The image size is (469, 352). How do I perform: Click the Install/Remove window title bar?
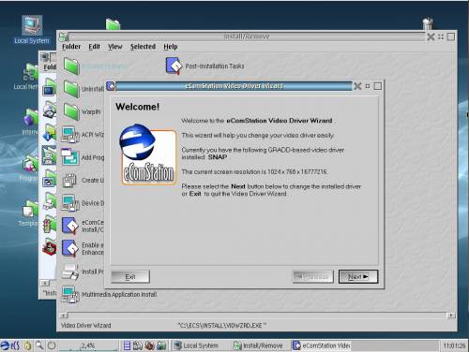247,37
